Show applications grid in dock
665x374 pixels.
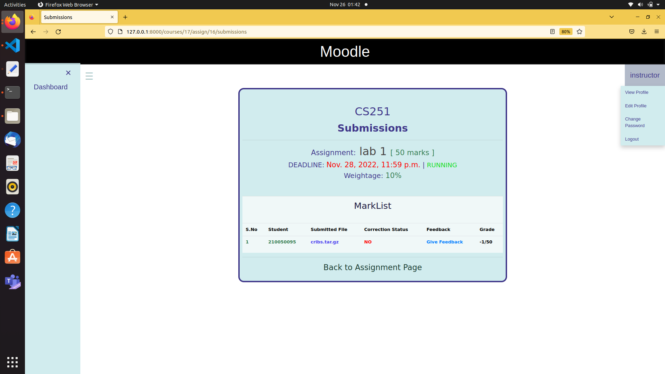click(x=12, y=362)
